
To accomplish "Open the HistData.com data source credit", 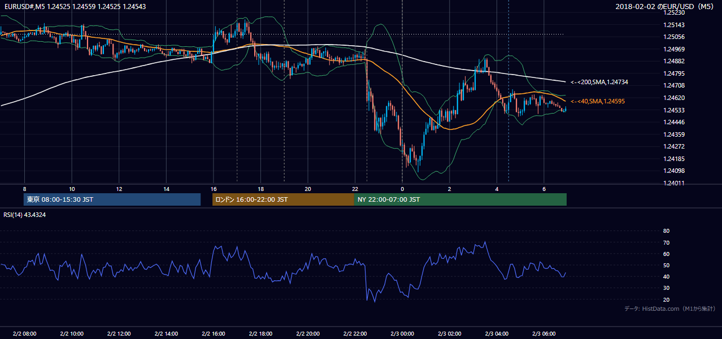I will click(x=669, y=308).
